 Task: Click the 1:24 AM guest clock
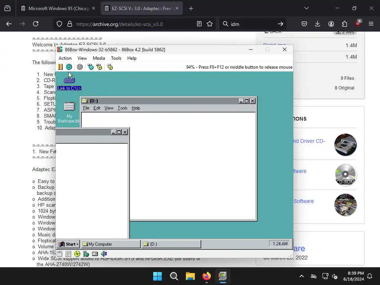280,243
